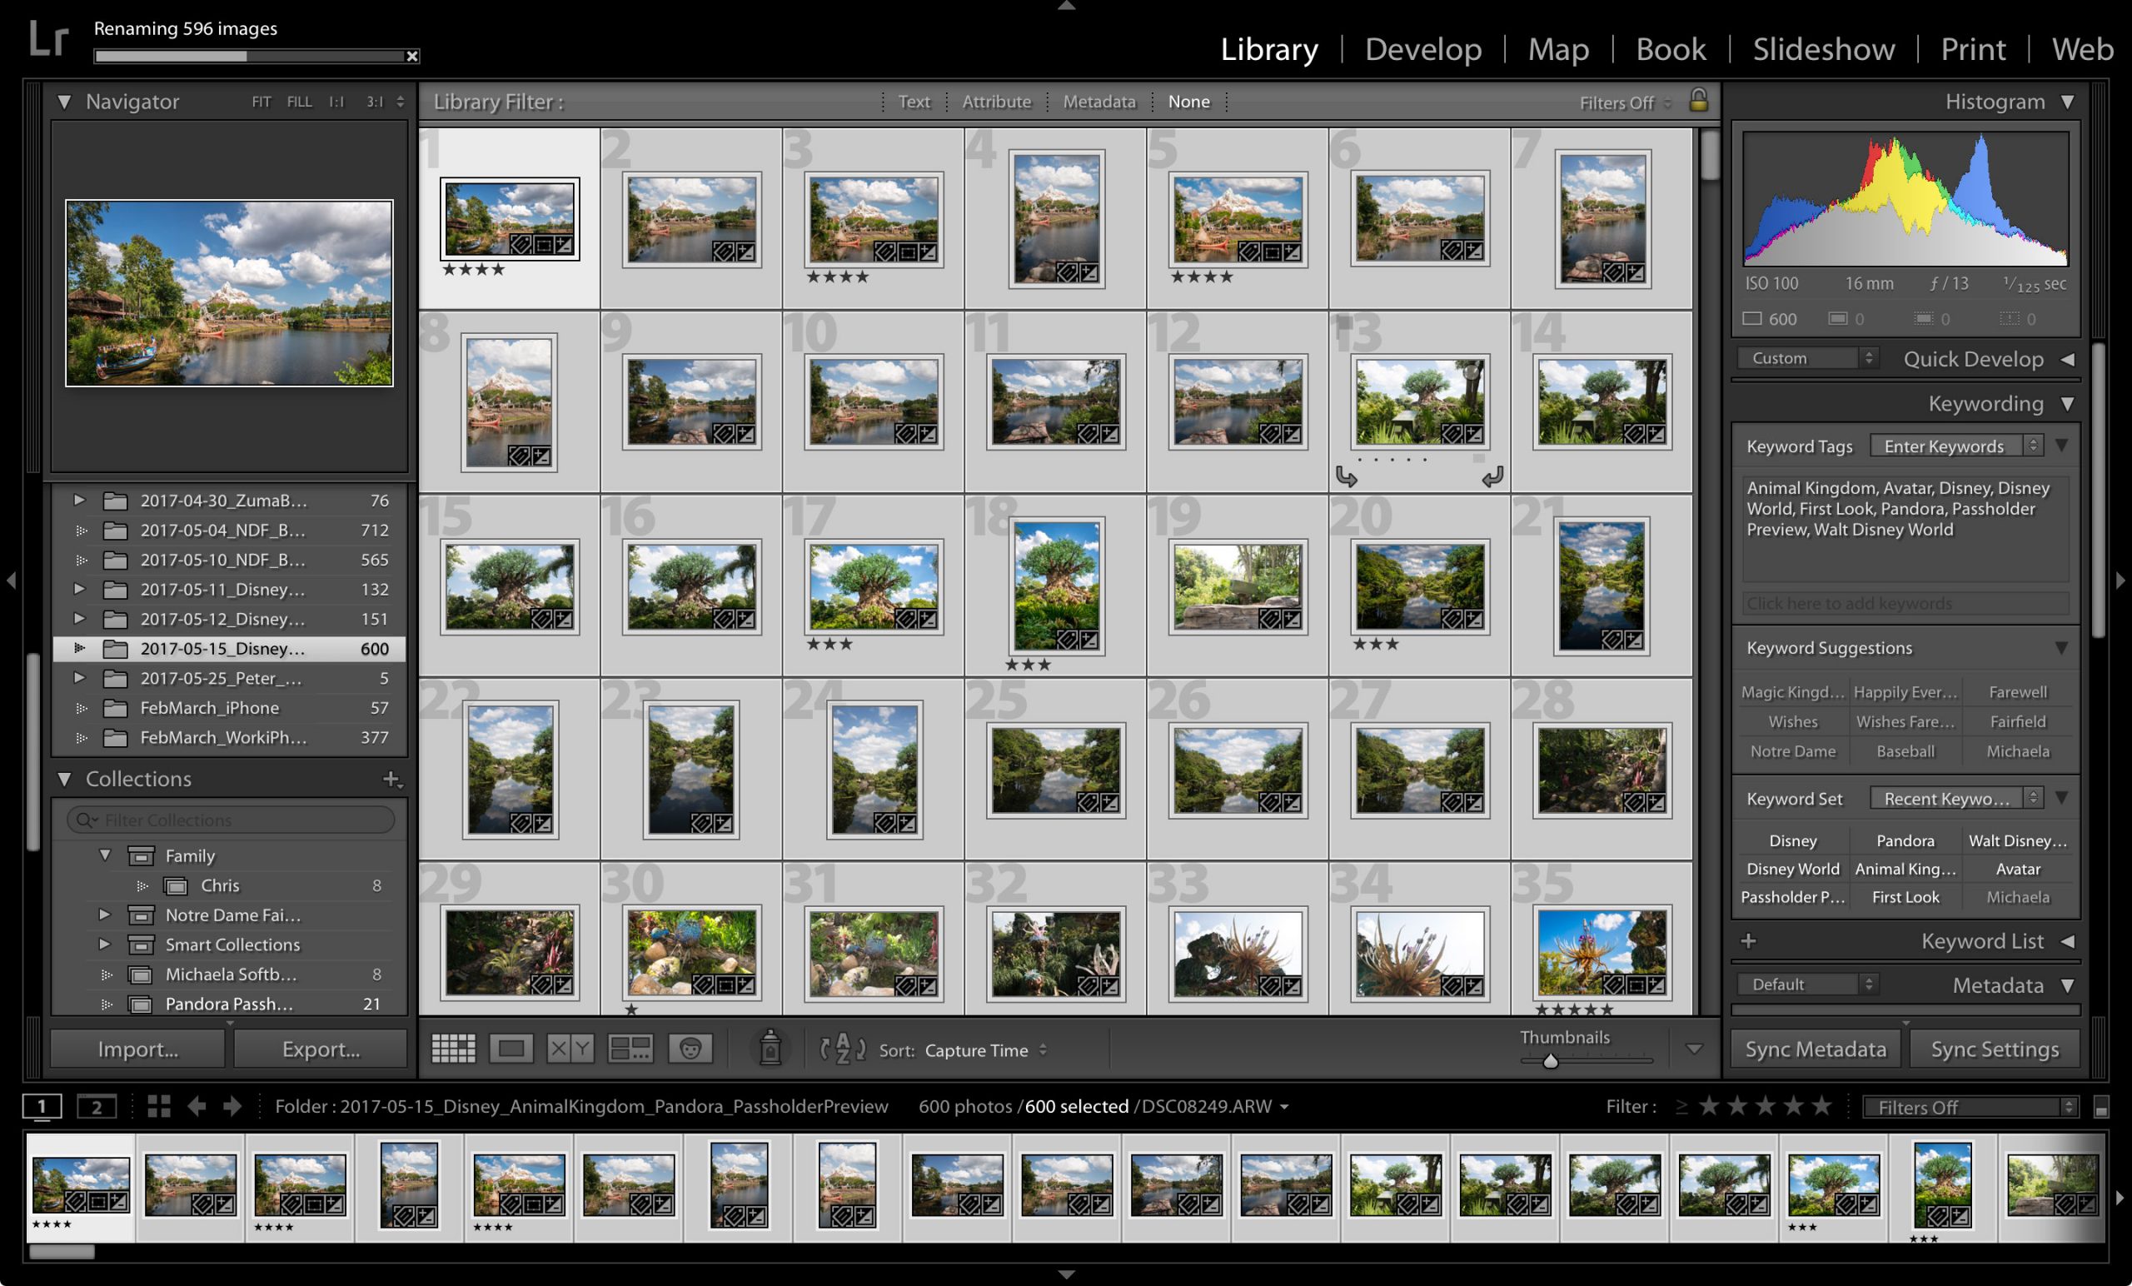
Task: Select None in Library Filter
Action: tap(1189, 102)
